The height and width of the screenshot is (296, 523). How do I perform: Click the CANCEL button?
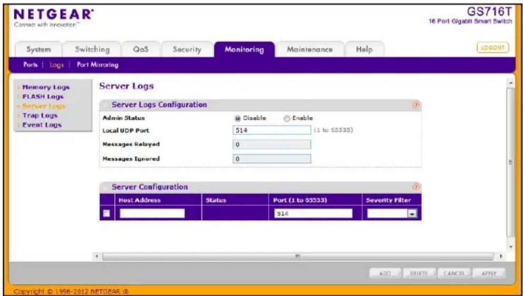pyautogui.click(x=453, y=273)
